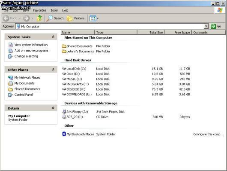Click the green Go button

[216, 26]
